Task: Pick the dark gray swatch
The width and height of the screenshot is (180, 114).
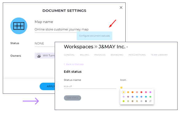Action: click(146, 101)
